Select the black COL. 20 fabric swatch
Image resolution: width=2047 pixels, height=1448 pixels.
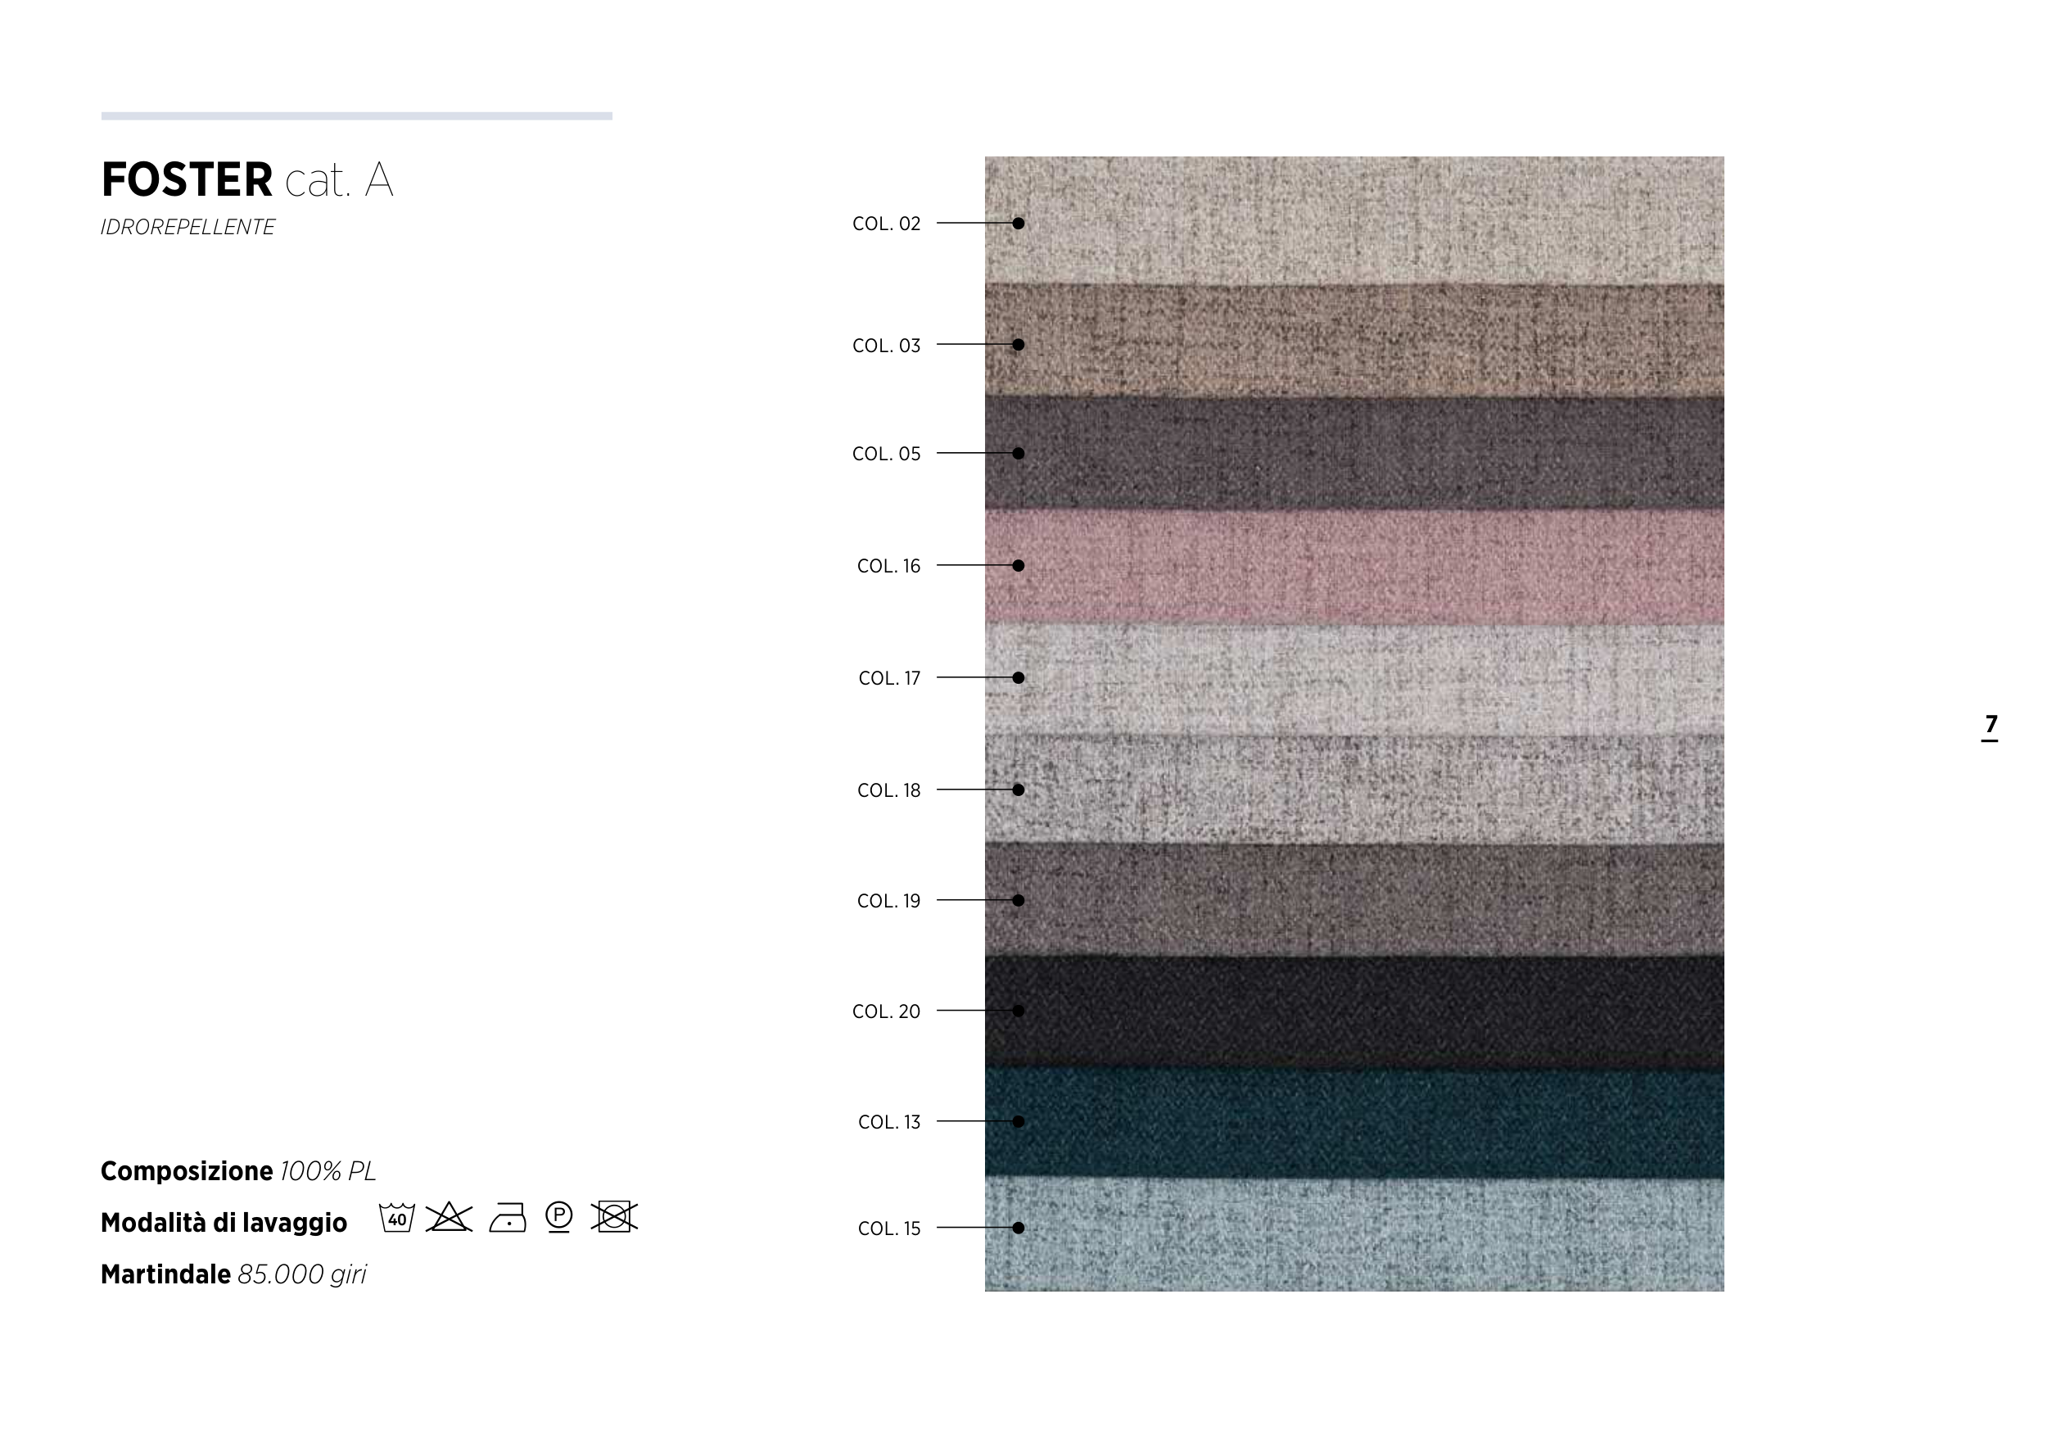click(x=1353, y=1011)
